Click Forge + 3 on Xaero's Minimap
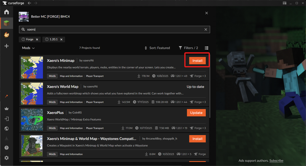 coord(198,76)
